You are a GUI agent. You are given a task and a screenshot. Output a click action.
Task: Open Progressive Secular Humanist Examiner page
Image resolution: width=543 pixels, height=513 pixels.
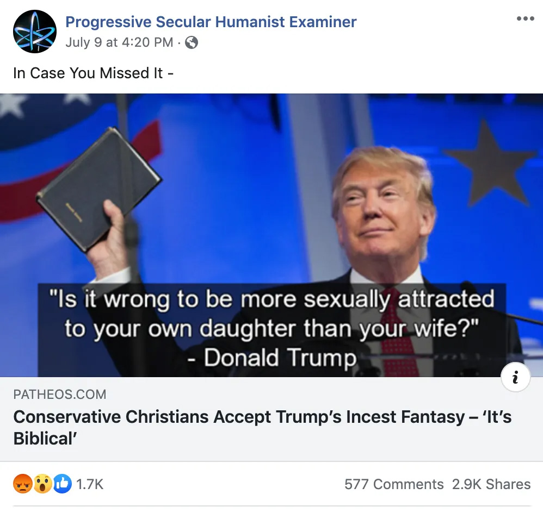(x=211, y=22)
